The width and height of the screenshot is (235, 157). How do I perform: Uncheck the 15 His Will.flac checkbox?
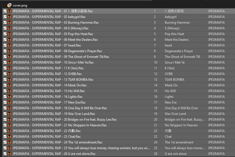click(x=5, y=91)
